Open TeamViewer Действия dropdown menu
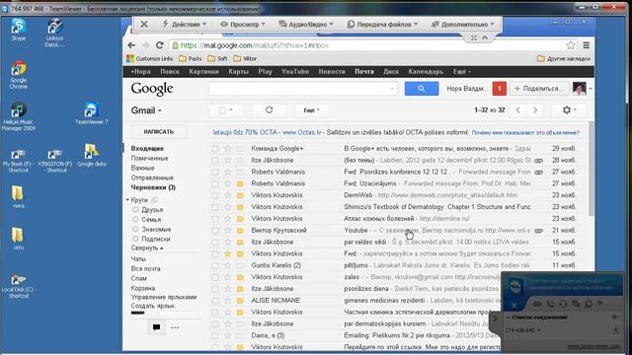 [185, 24]
